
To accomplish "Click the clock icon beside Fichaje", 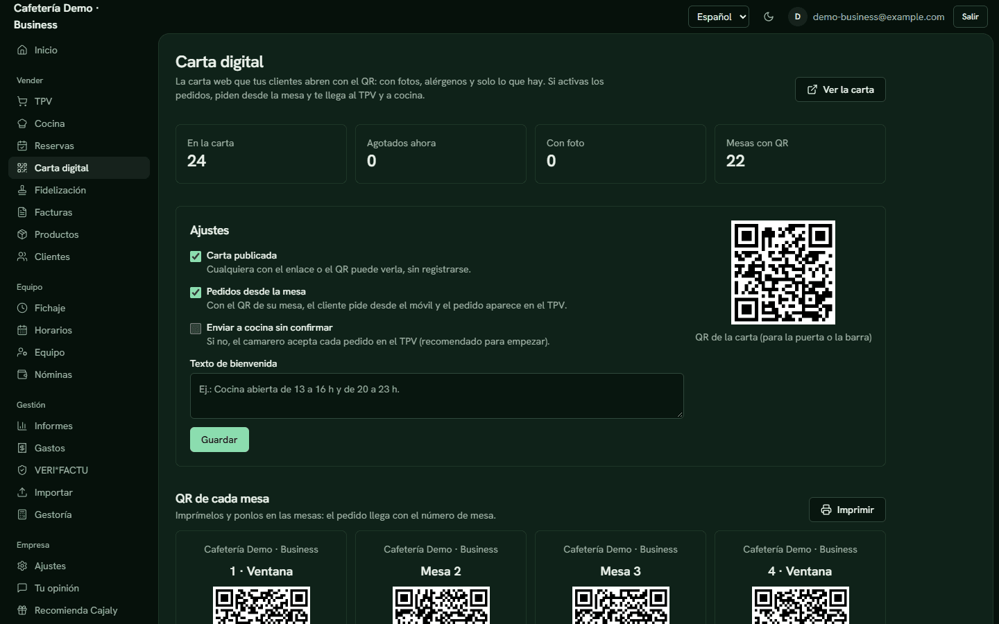I will pyautogui.click(x=22, y=308).
